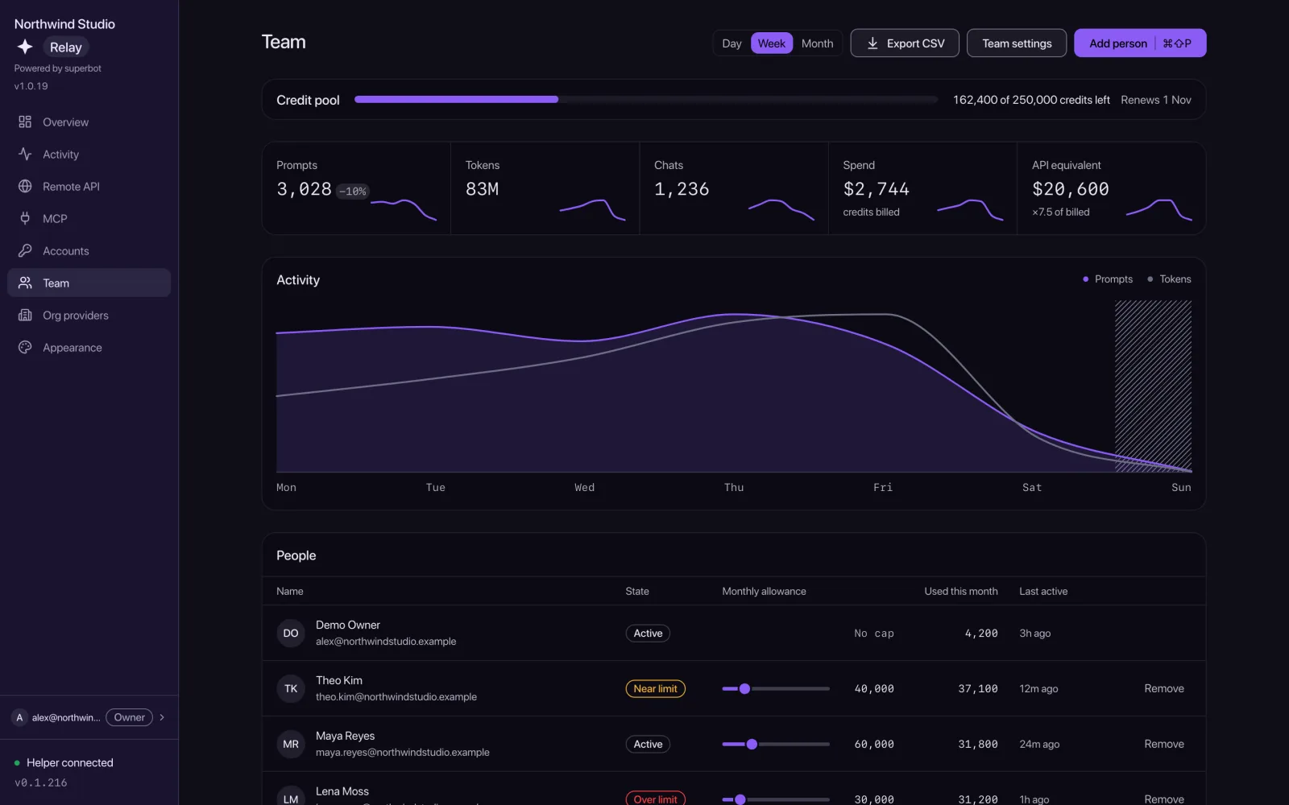Click the Relay star logo icon
The height and width of the screenshot is (805, 1289).
tap(25, 47)
